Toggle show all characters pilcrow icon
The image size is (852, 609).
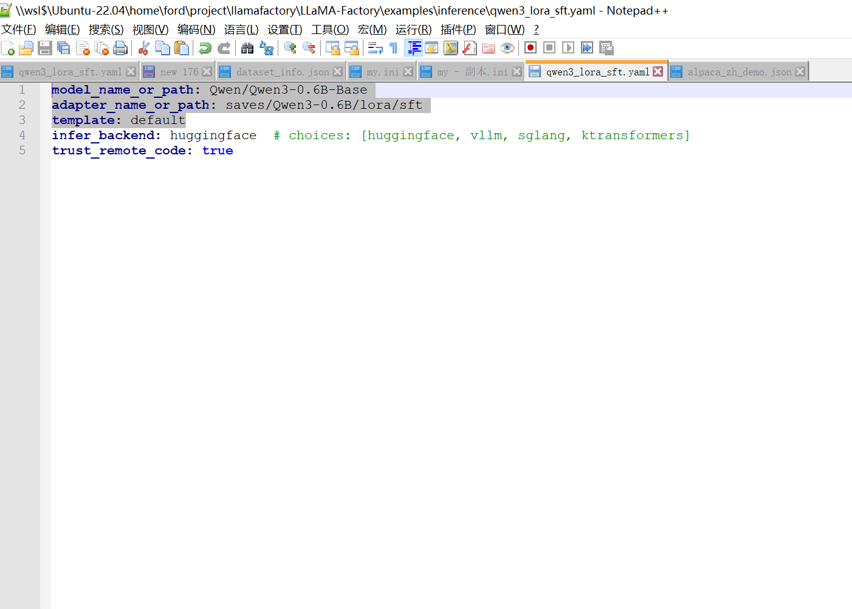[x=394, y=48]
